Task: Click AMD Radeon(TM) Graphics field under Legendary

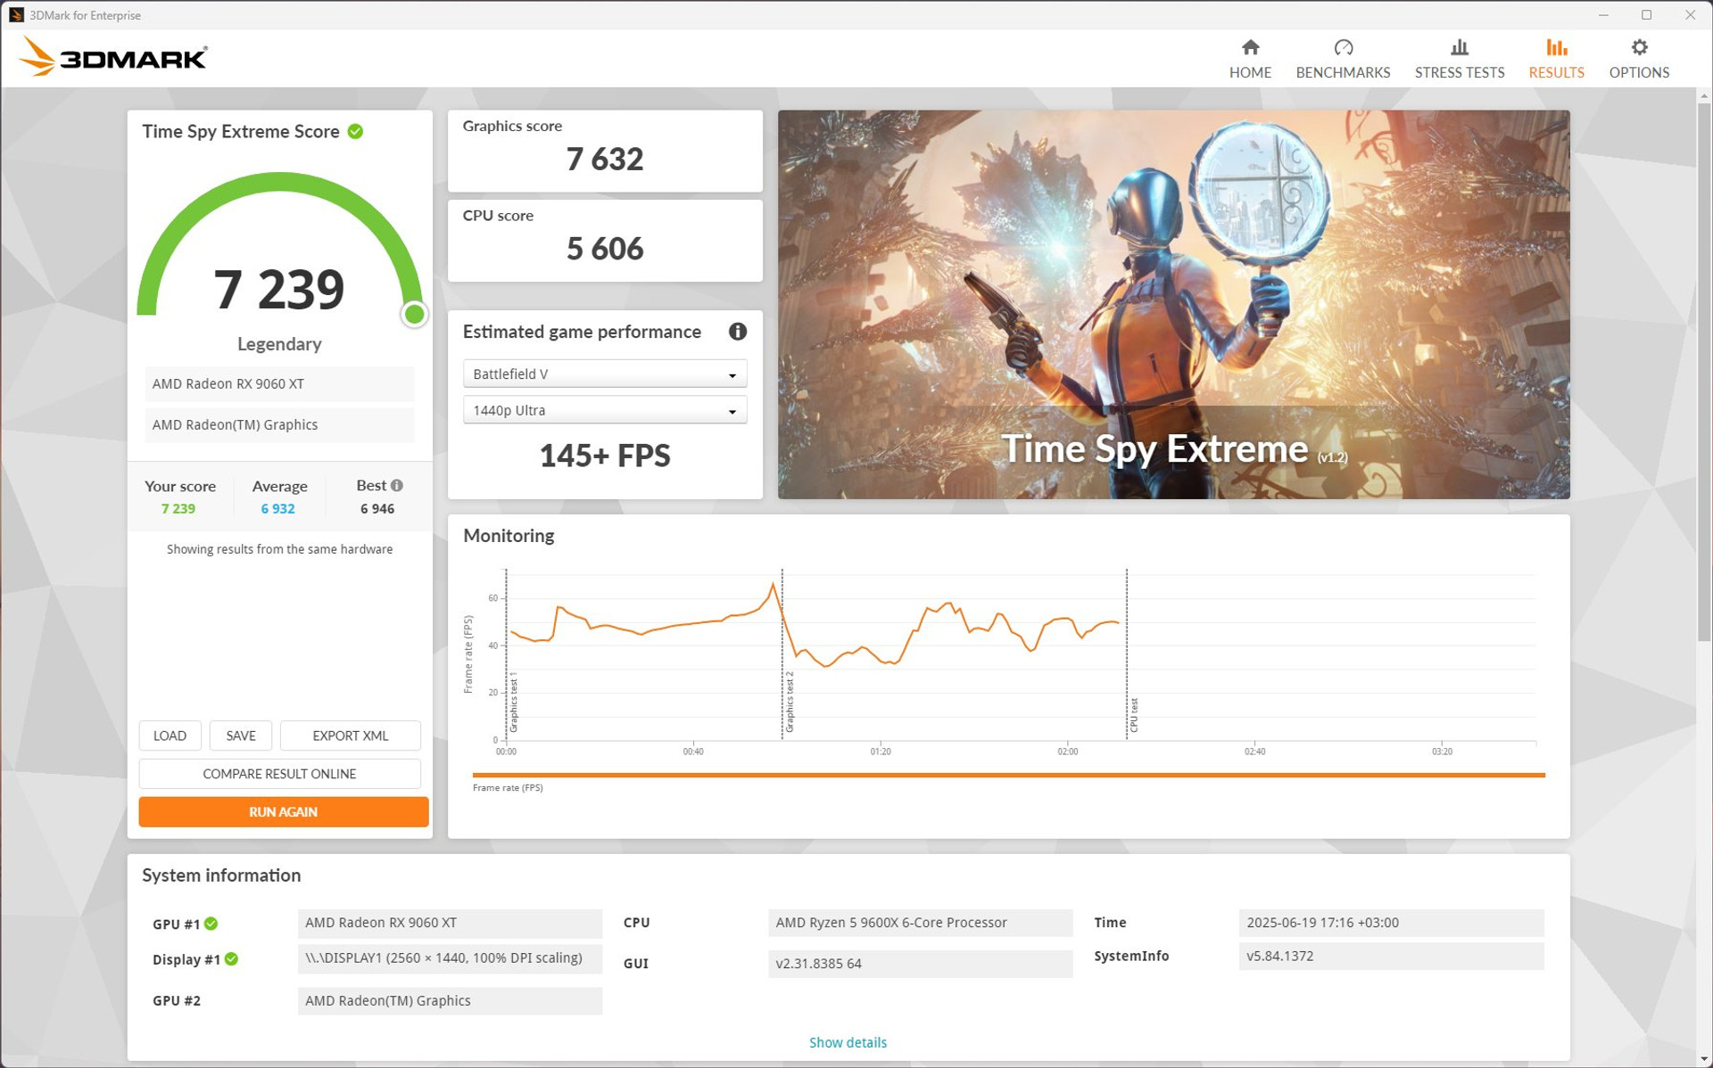Action: pyautogui.click(x=279, y=425)
